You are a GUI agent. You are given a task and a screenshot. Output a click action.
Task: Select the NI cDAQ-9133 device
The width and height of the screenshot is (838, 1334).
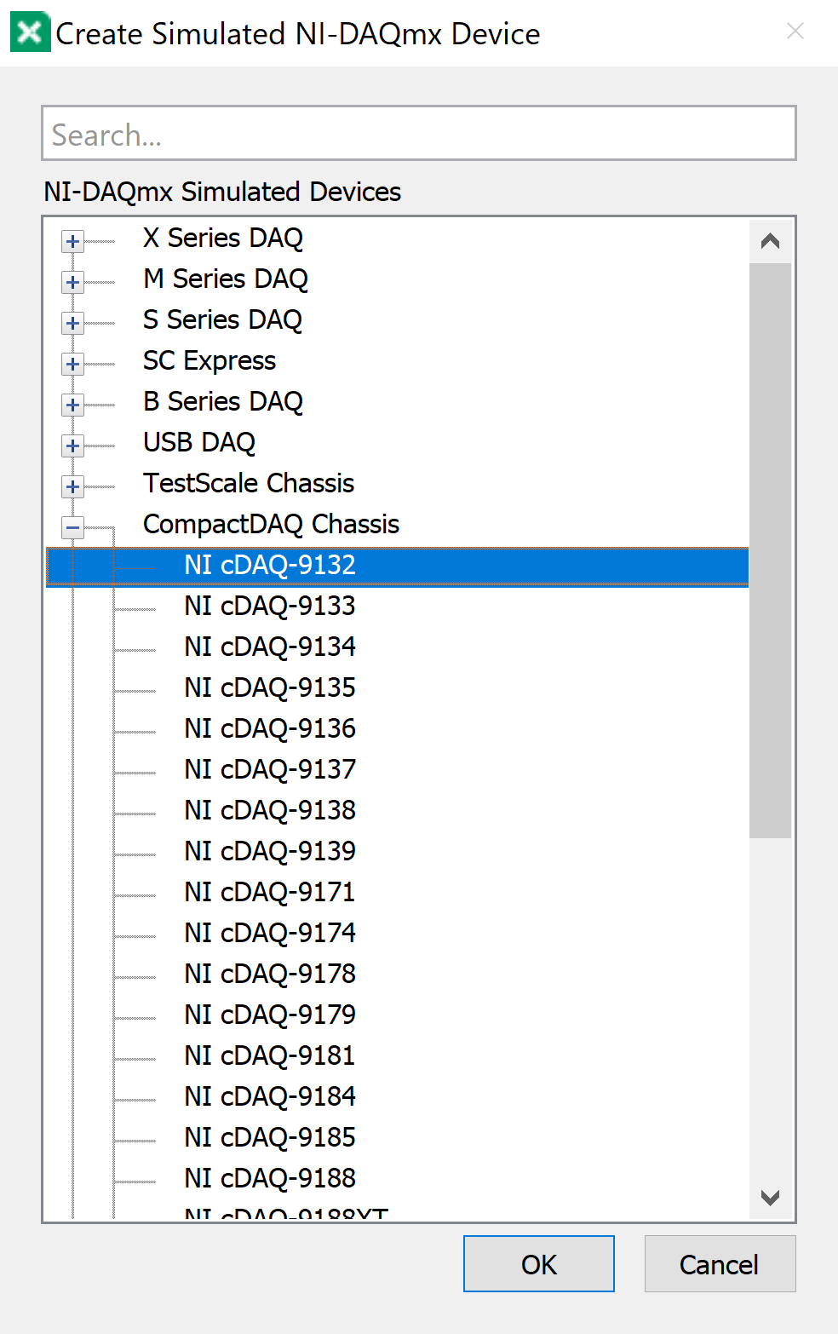tap(269, 606)
